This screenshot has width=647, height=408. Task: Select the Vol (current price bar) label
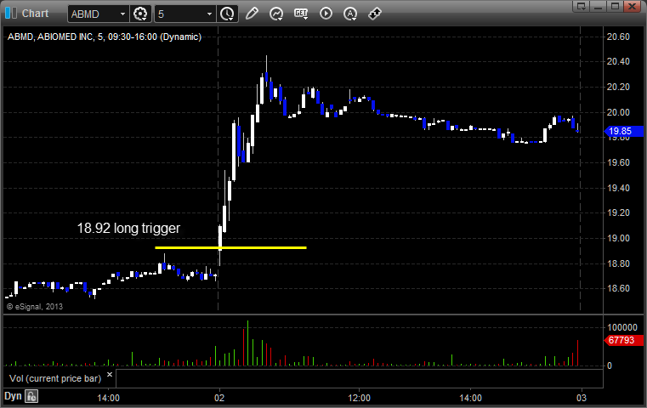pos(55,378)
